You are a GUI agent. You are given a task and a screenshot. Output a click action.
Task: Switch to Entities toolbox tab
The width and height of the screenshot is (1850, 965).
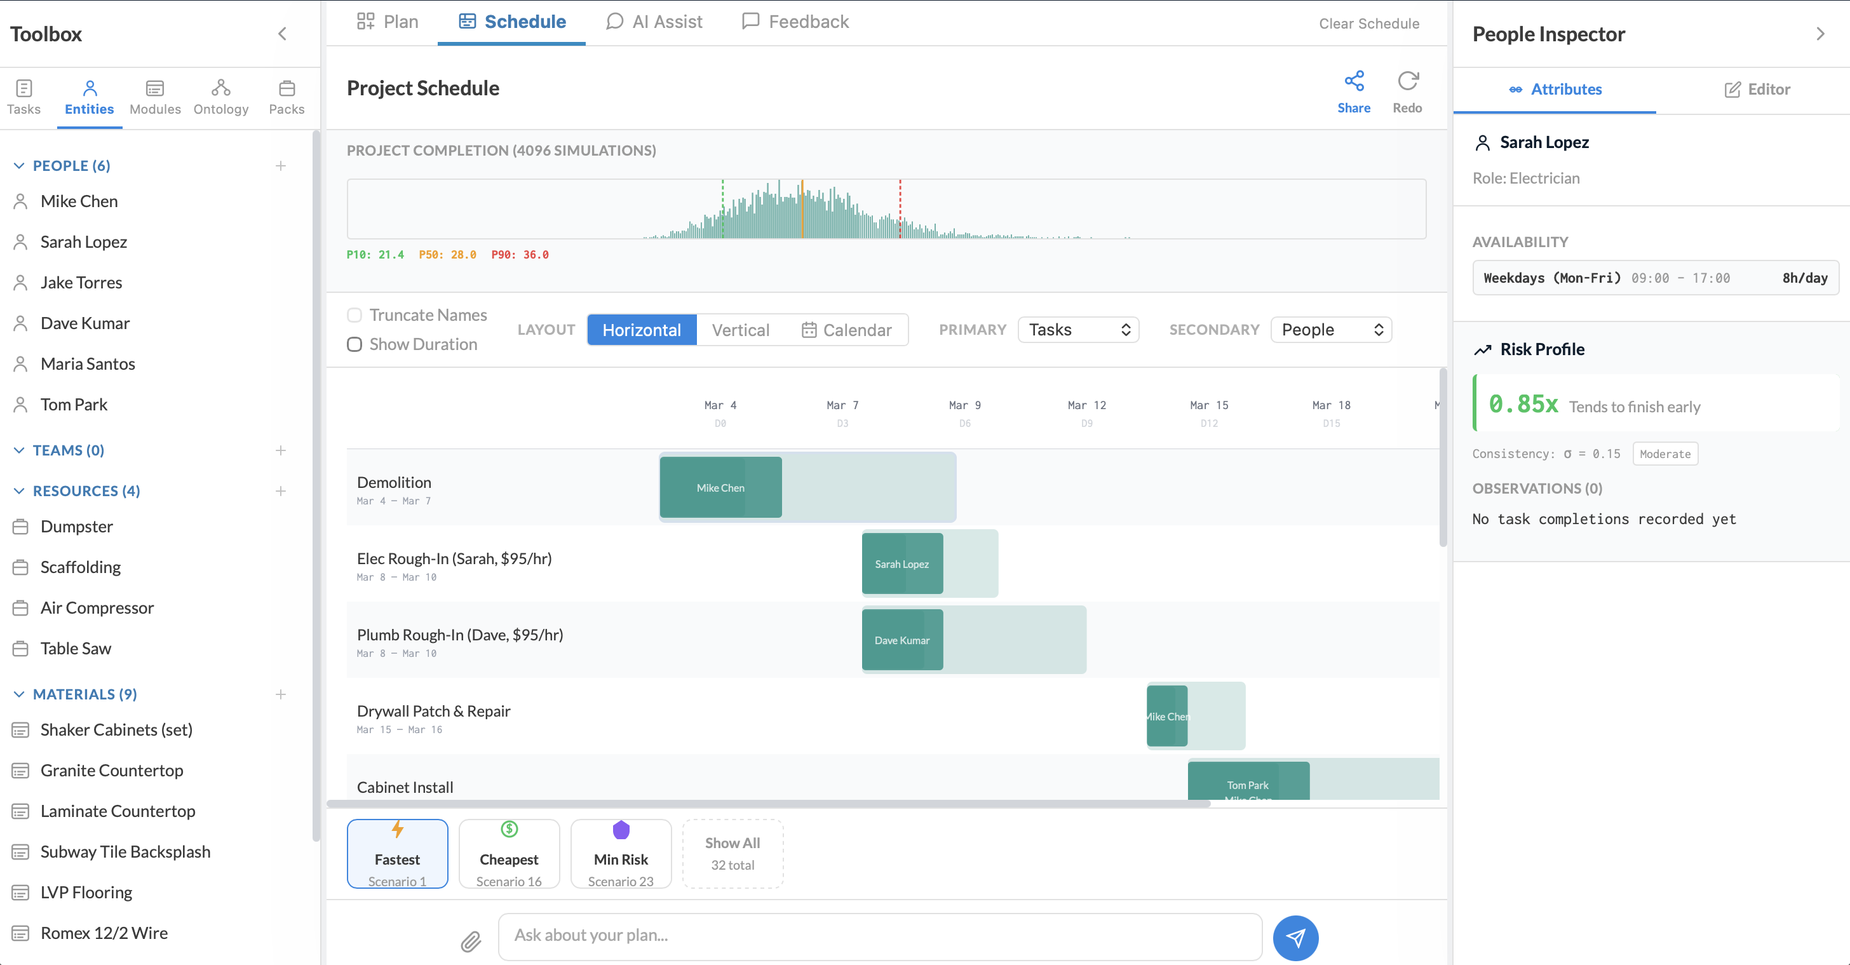pos(89,98)
